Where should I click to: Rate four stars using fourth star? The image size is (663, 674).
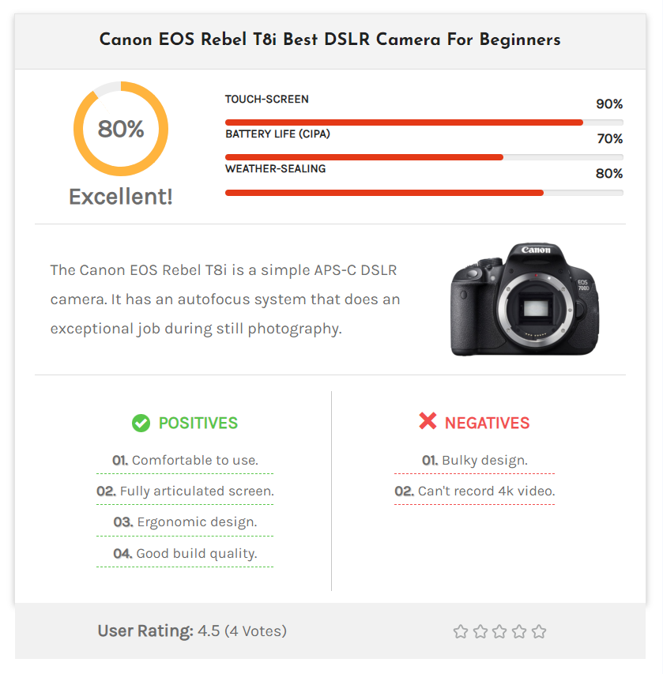[x=519, y=631]
